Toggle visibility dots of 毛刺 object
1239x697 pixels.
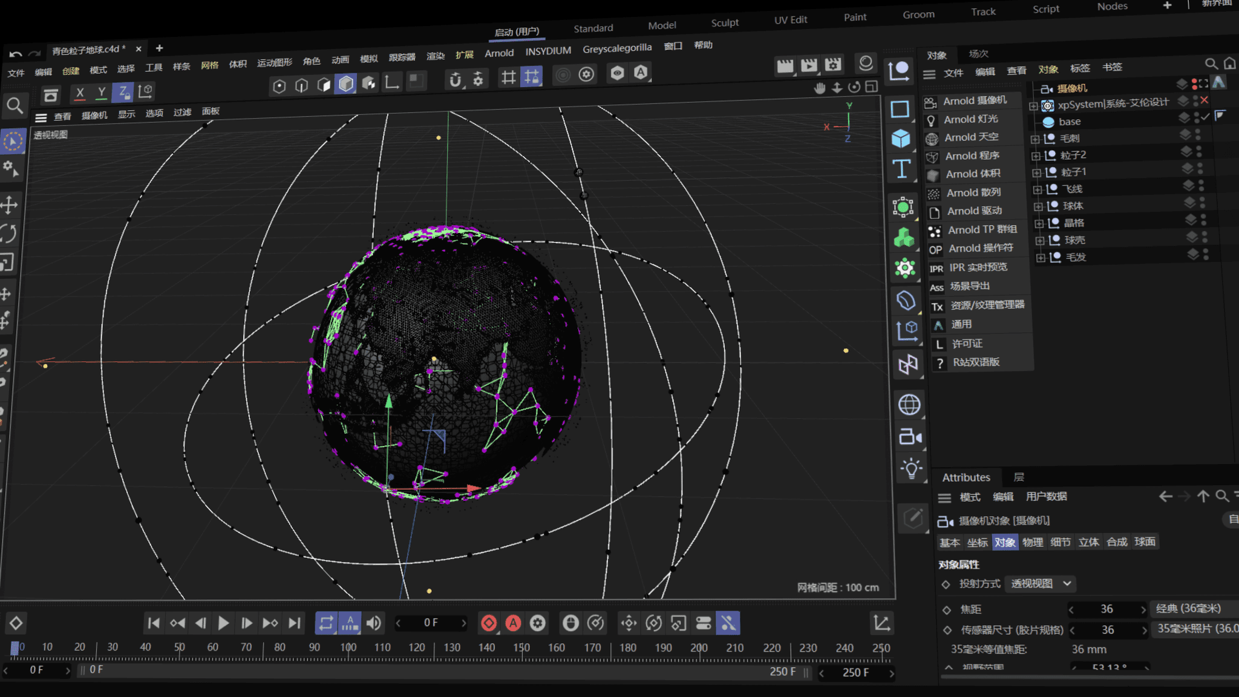(1198, 134)
